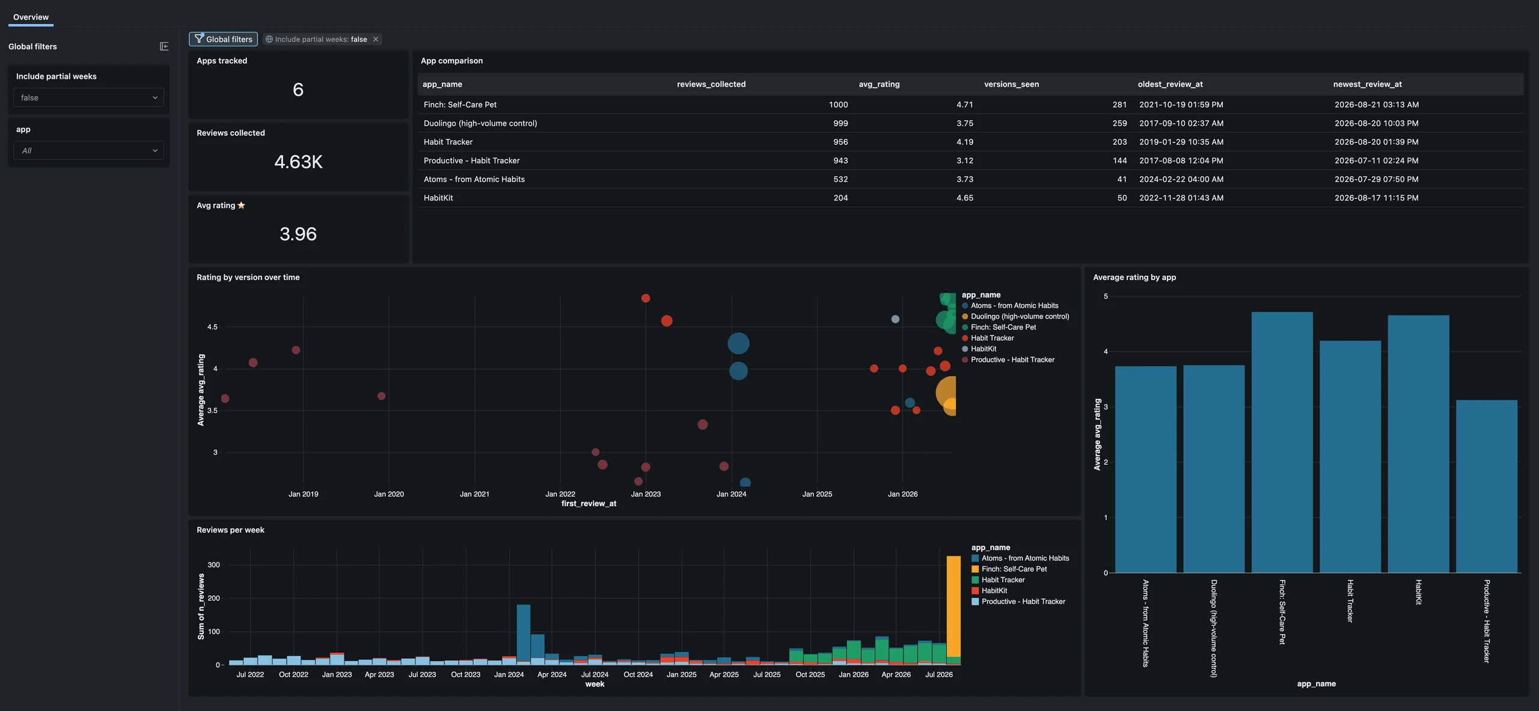
Task: Click the Avg rating 3.96 value
Action: click(298, 234)
